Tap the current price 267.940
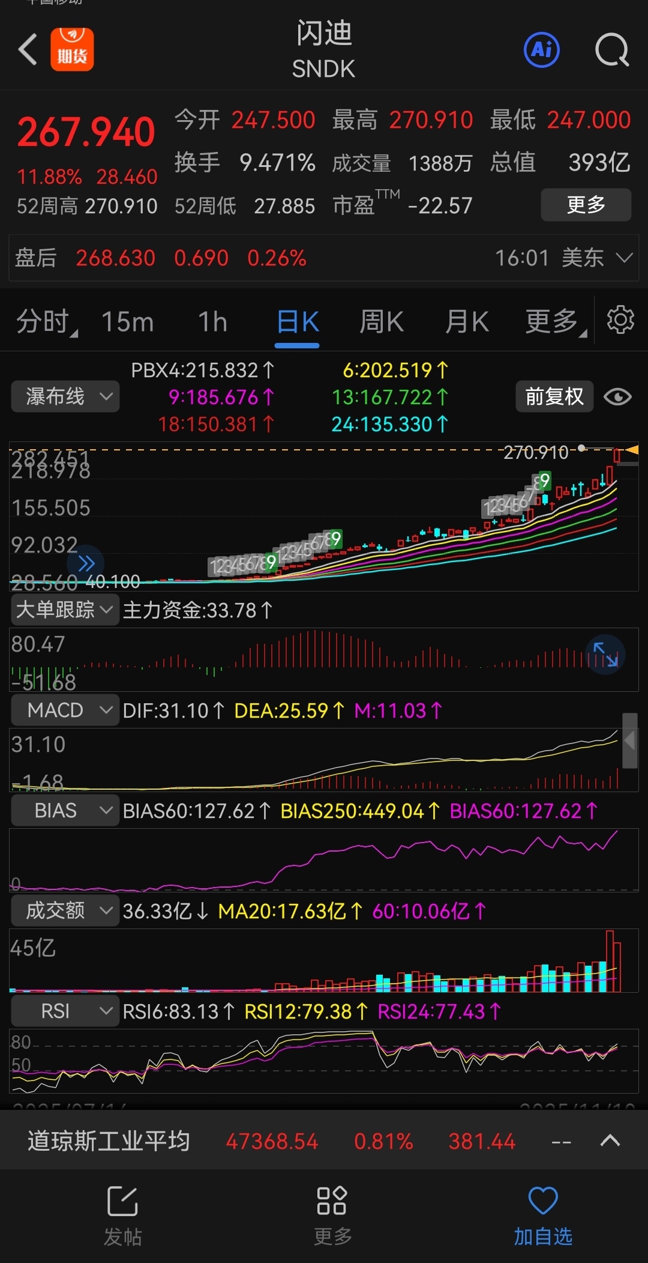This screenshot has width=648, height=1263. (86, 132)
